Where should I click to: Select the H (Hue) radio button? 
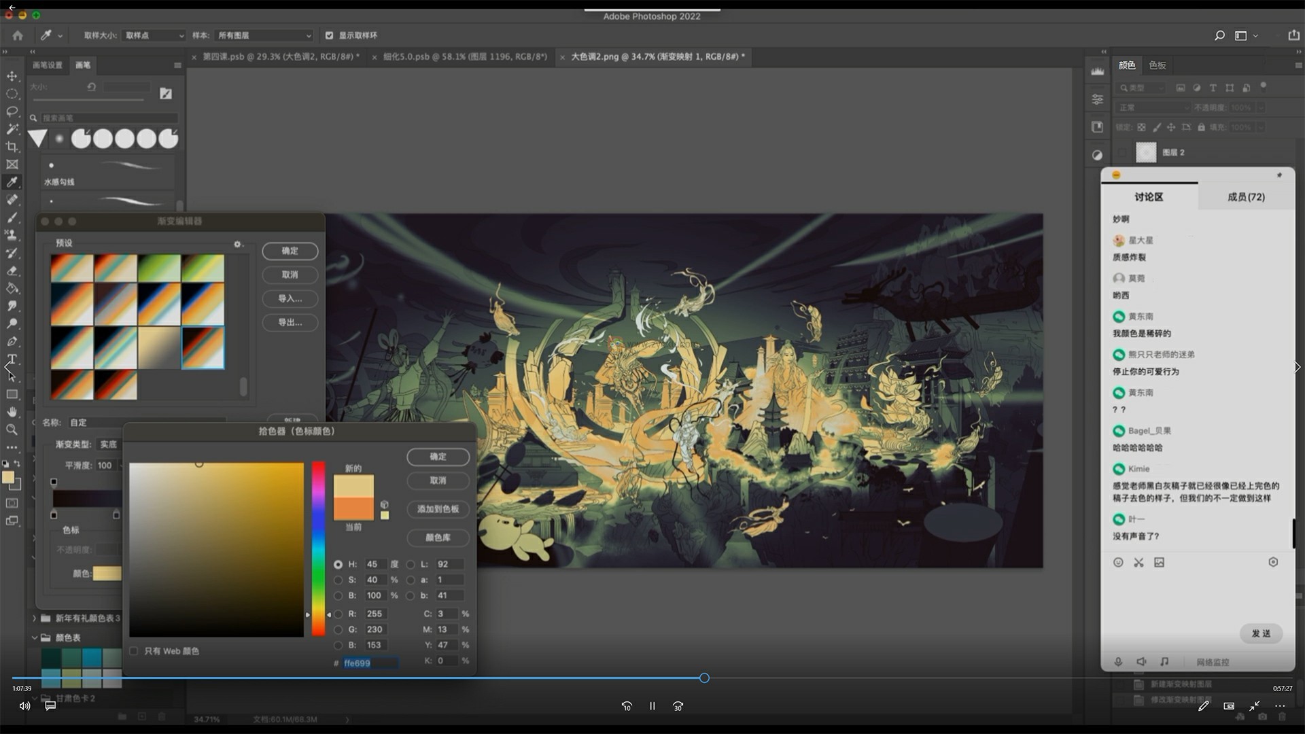tap(338, 563)
